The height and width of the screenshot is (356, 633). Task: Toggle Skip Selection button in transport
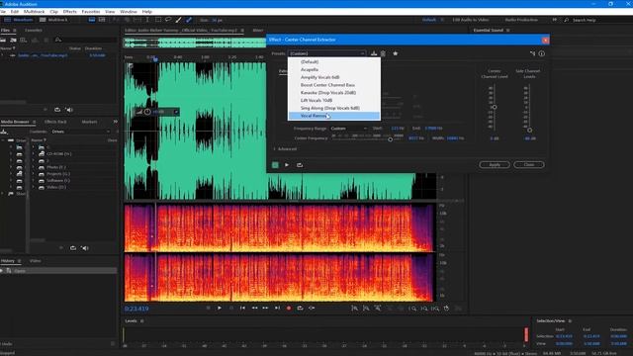[x=312, y=308]
